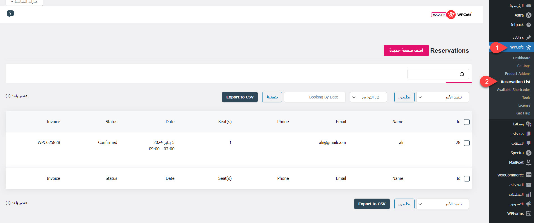Open Get Help submenu item
This screenshot has width=534, height=223.
(x=523, y=113)
